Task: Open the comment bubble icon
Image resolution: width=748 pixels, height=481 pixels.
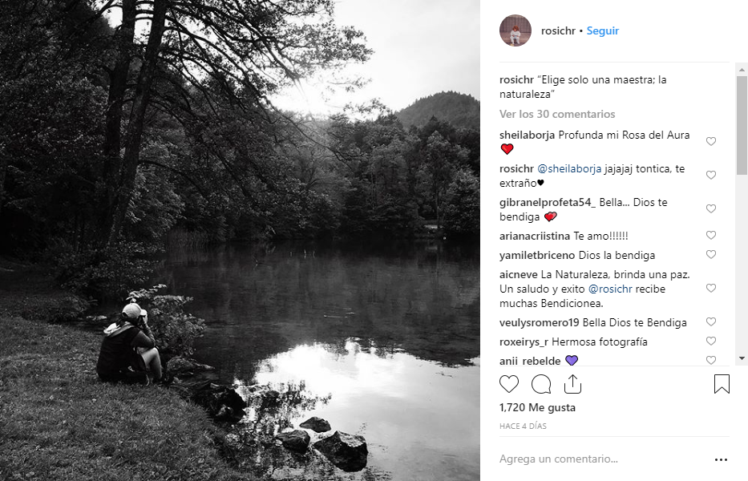Action: point(541,384)
